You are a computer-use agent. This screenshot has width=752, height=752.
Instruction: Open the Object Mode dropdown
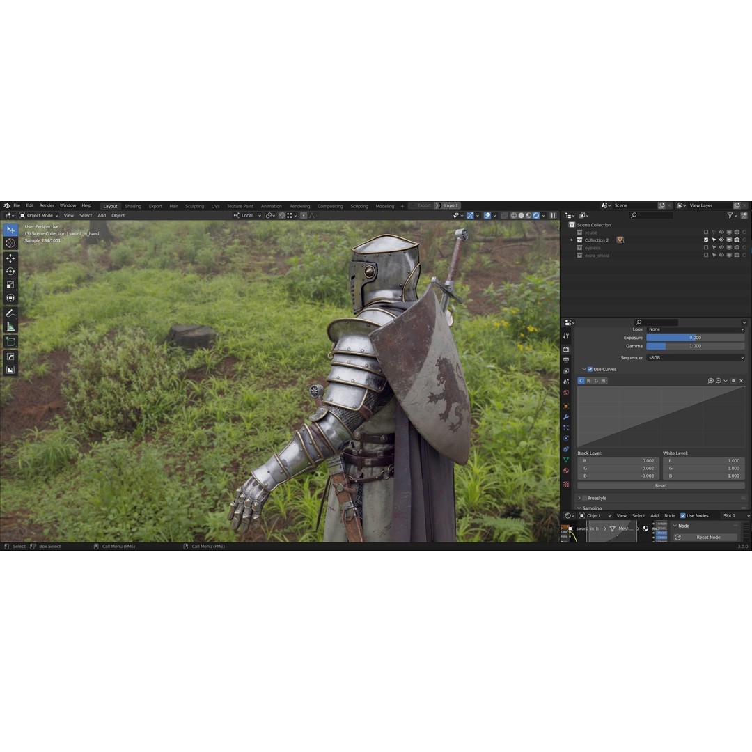pyautogui.click(x=39, y=216)
